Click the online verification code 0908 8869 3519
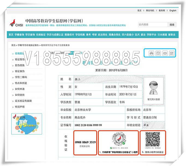This screenshot has height=166, width=186. (85, 142)
